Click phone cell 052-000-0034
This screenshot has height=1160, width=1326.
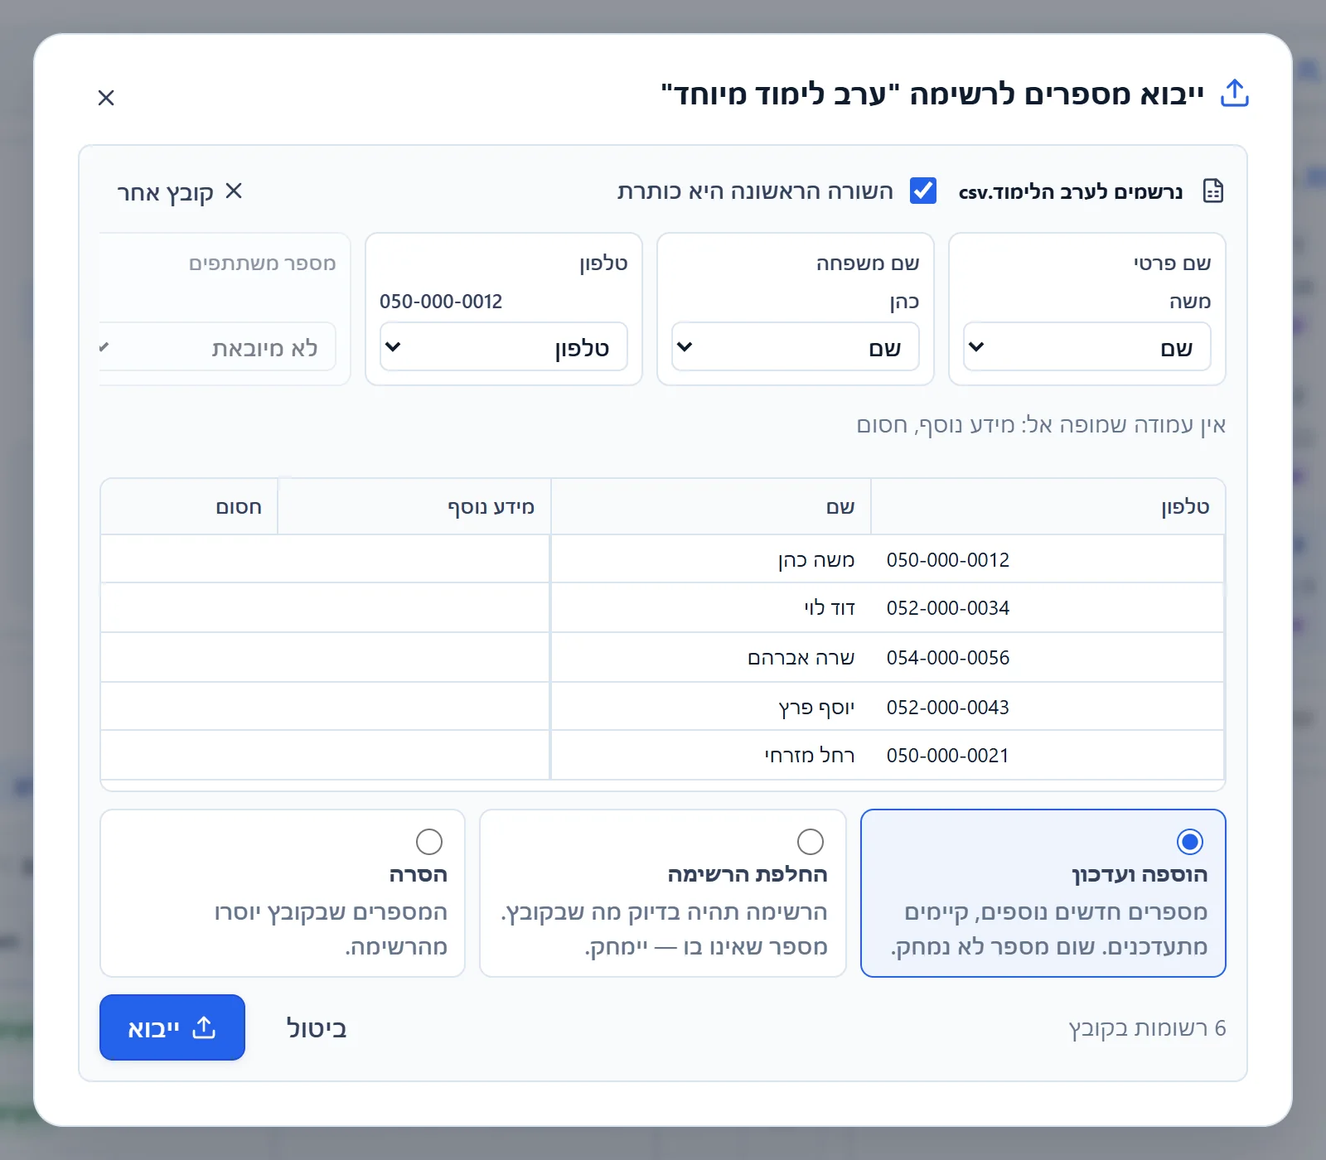tap(948, 608)
